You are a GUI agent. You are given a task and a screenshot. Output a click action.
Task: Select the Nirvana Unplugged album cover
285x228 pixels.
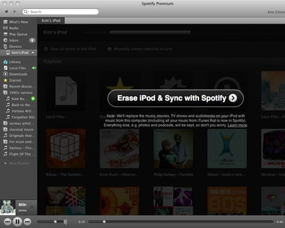pyautogui.click(x=273, y=149)
